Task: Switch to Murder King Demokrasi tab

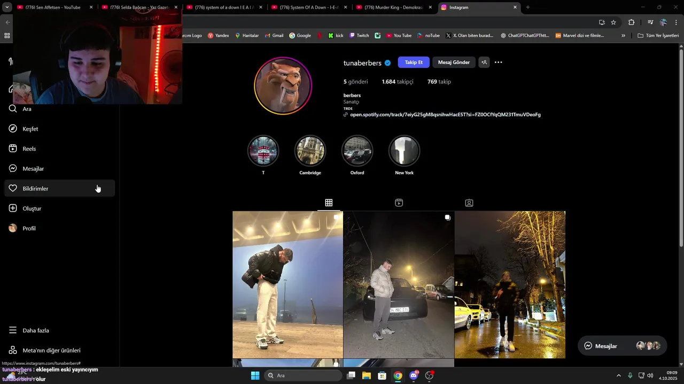Action: pos(394,7)
